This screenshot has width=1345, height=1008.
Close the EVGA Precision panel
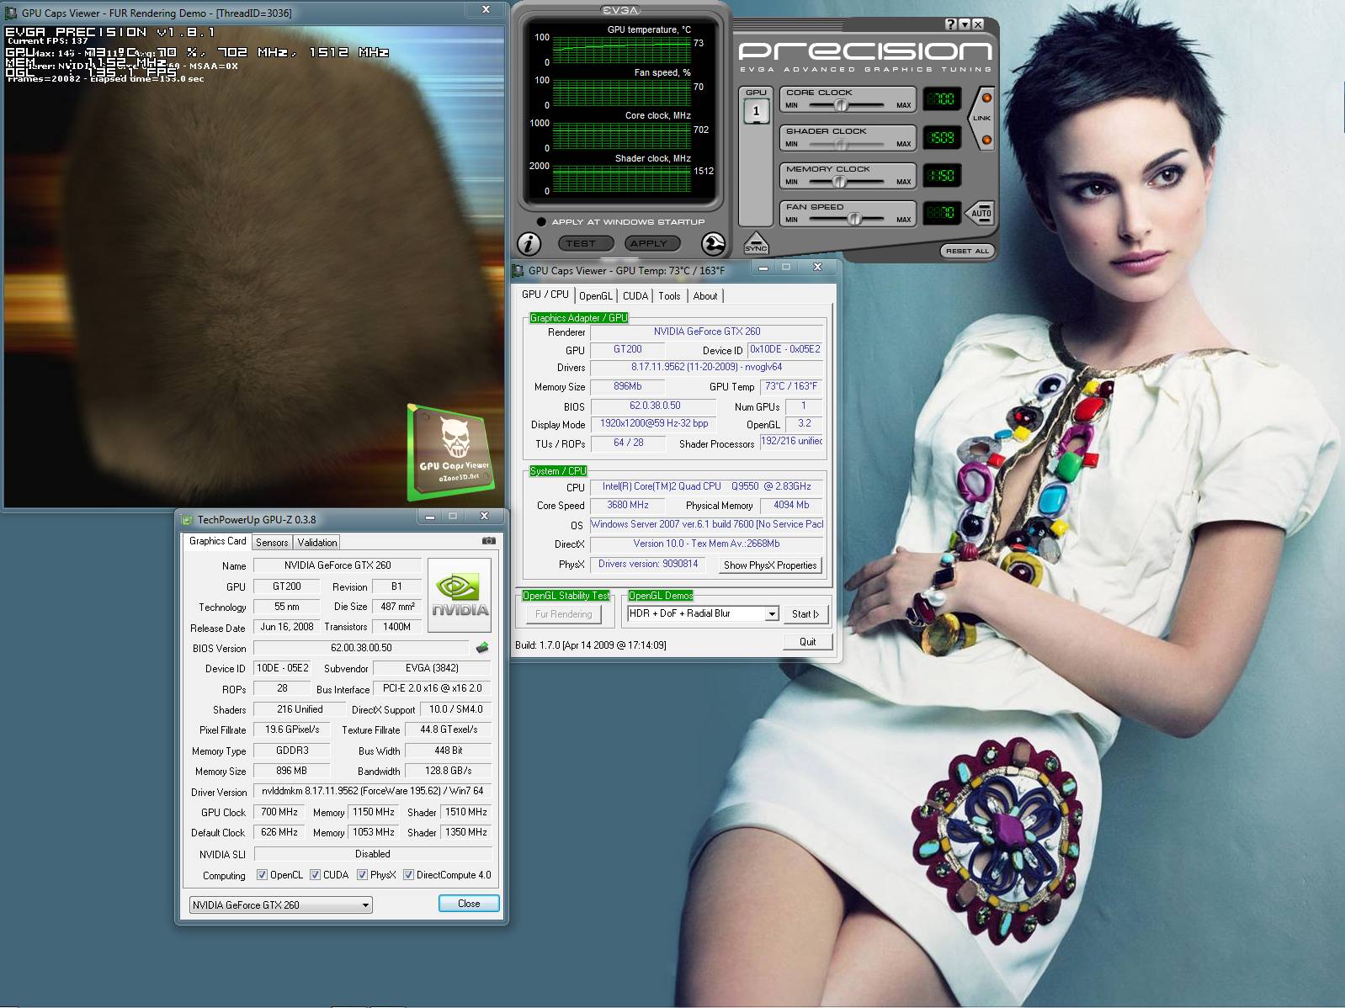(978, 24)
